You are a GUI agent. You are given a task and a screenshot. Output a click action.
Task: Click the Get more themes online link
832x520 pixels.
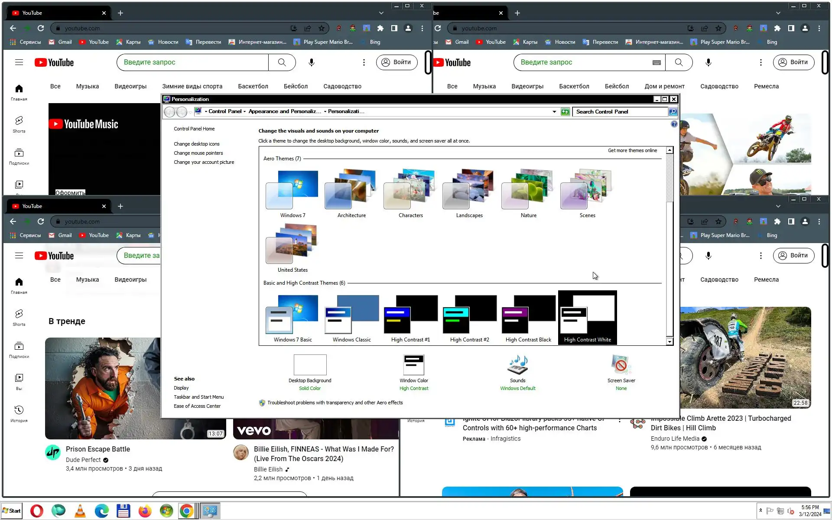(632, 150)
